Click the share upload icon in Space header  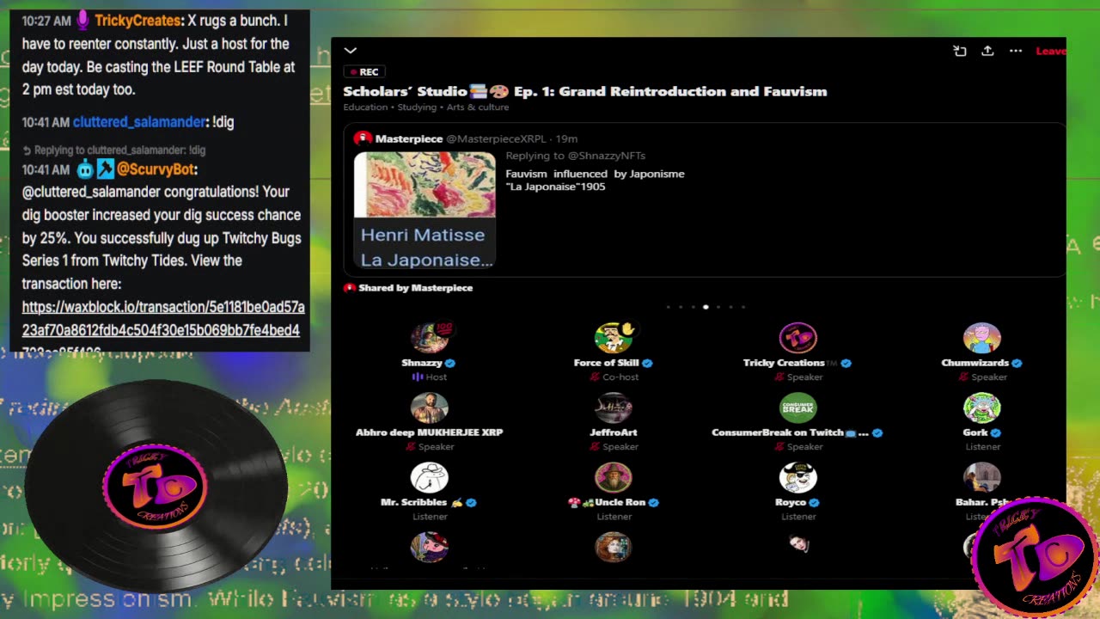coord(987,51)
